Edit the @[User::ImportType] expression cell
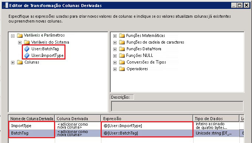The image size is (252, 143). coord(147,126)
